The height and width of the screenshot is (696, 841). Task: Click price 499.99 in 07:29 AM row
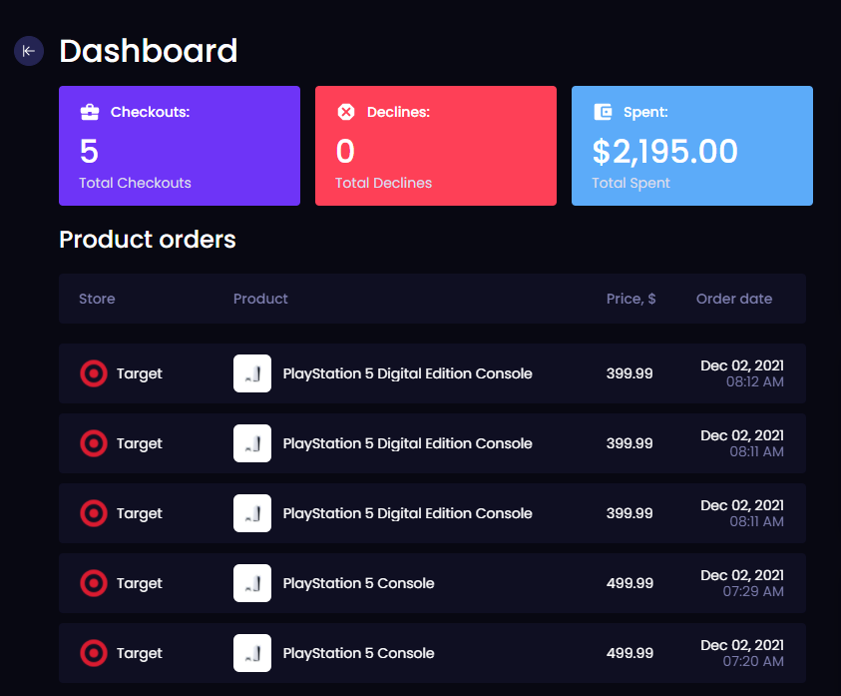coord(630,583)
